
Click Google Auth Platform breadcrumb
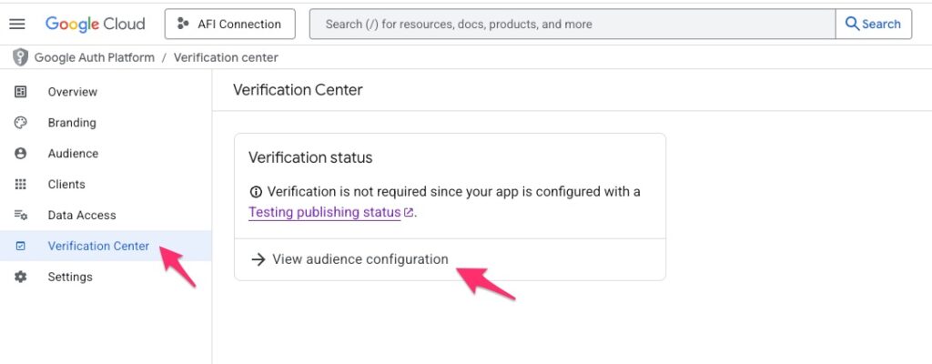(x=94, y=57)
